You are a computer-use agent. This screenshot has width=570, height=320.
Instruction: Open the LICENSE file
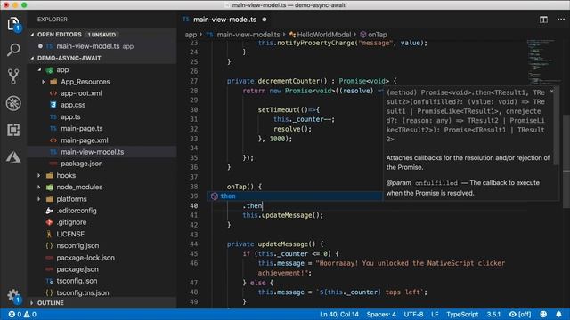(102, 235)
